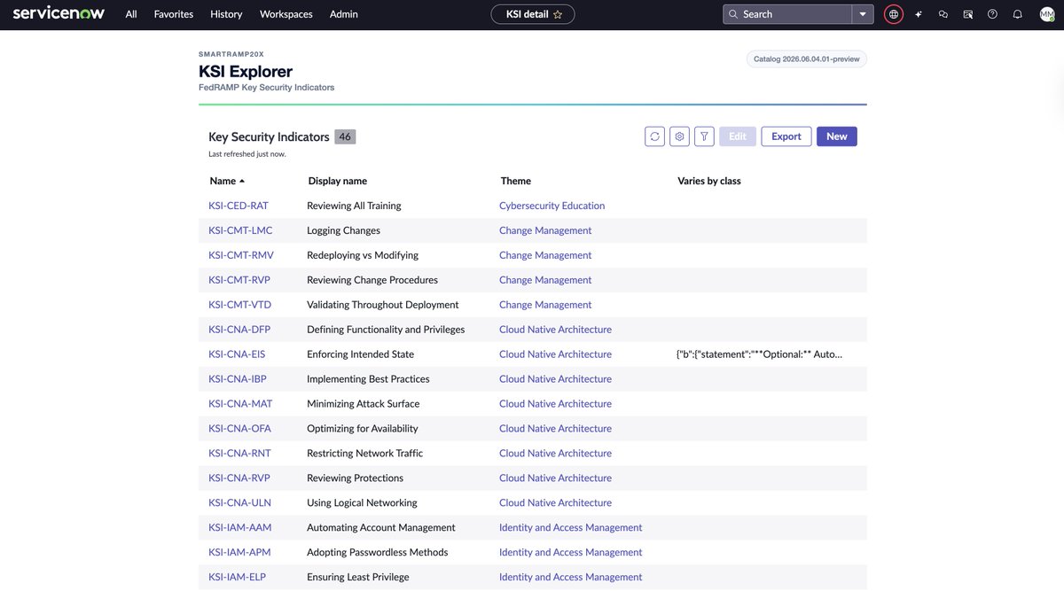
Task: Open the notifications bell icon
Action: [1018, 14]
